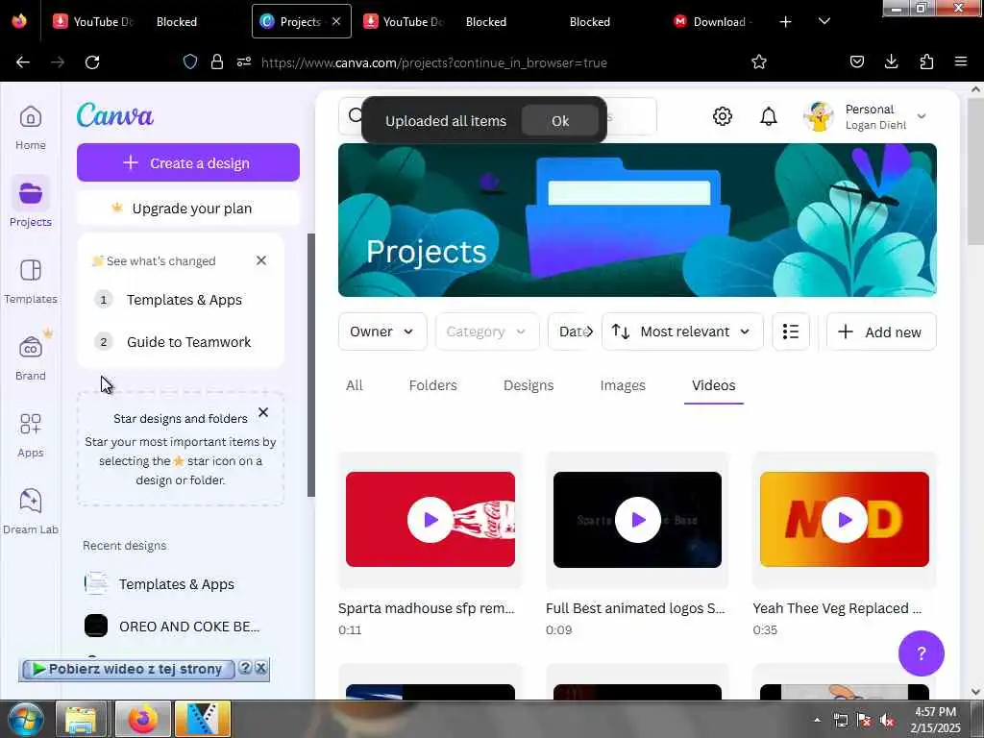This screenshot has width=984, height=738.
Task: Open the notifications bell icon
Action: tap(768, 116)
